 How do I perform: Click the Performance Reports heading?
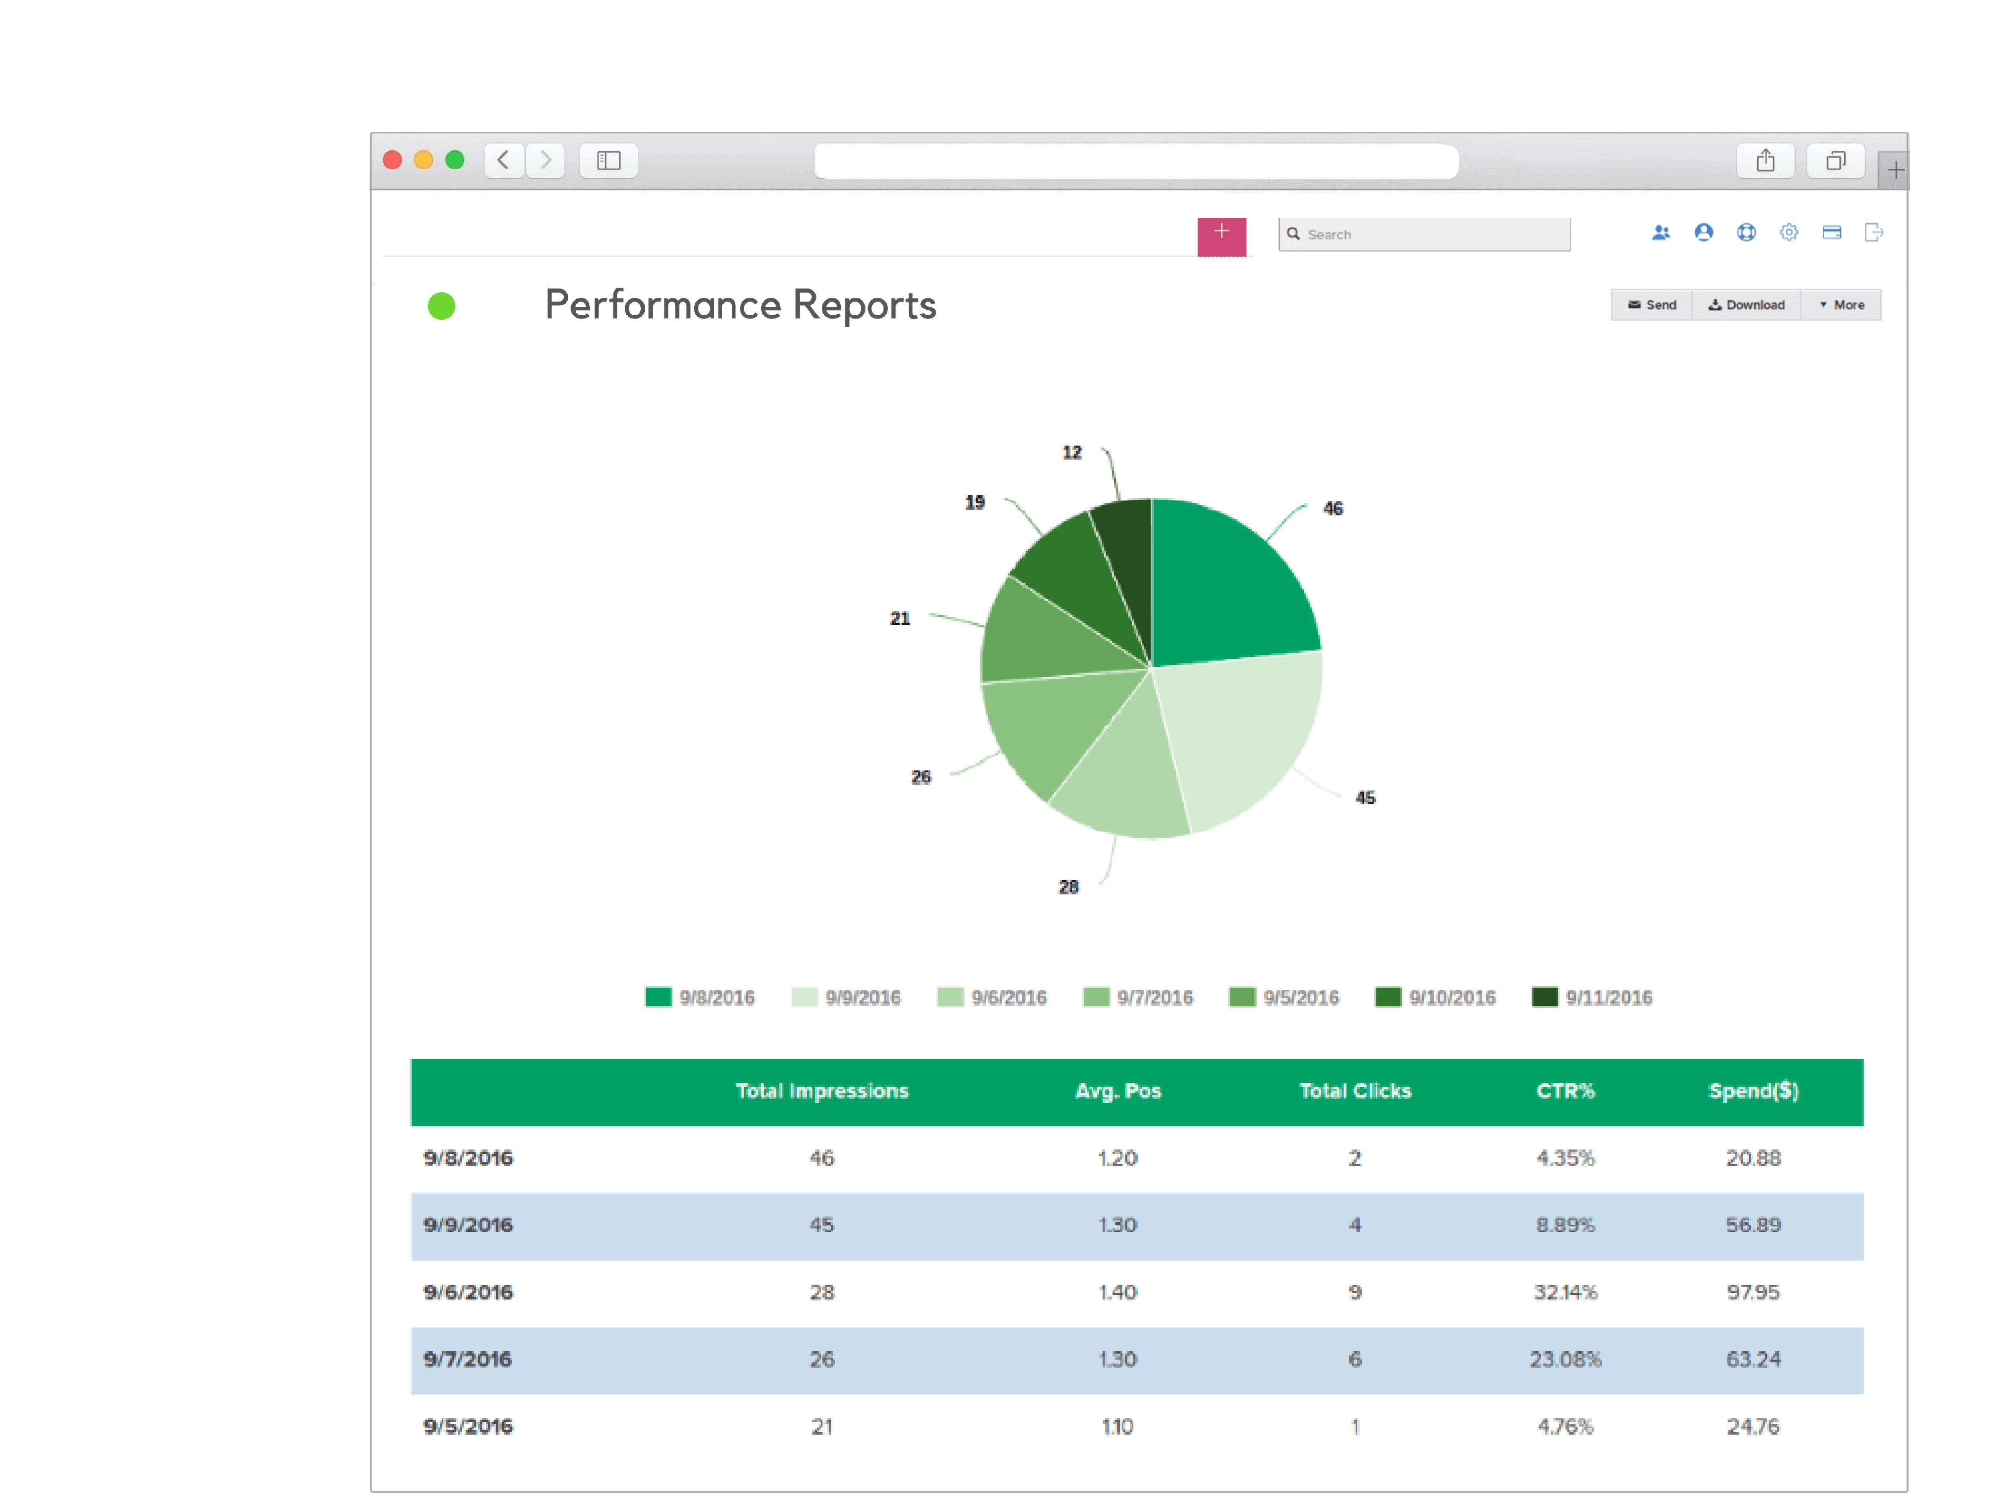pos(740,304)
